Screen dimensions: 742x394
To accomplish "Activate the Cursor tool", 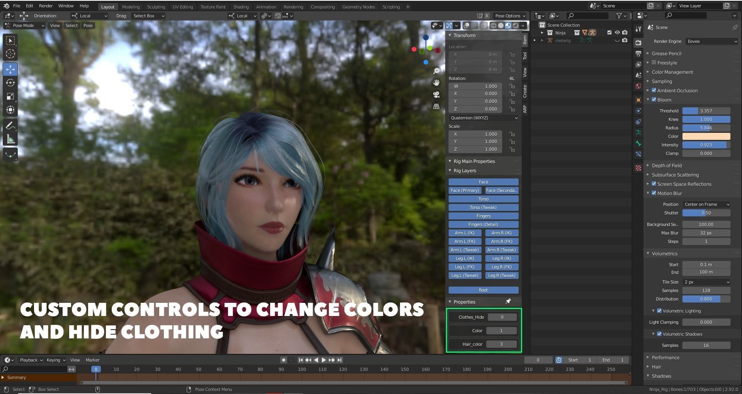I will tap(10, 54).
